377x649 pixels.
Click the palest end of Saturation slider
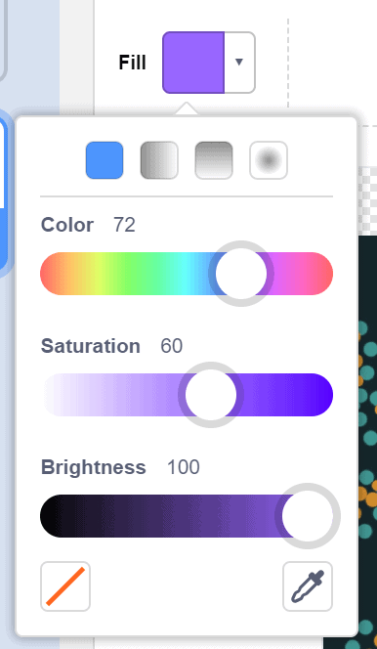click(52, 395)
